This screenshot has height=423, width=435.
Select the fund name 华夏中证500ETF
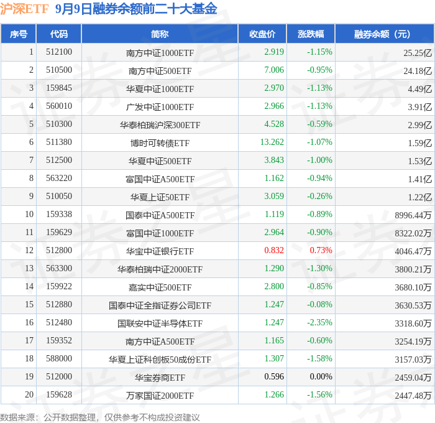[x=160, y=161]
